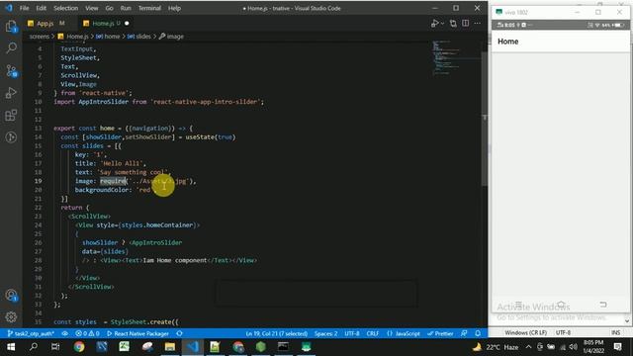This screenshot has width=633, height=356.
Task: Switch to the App.js editor tab
Action: point(45,24)
